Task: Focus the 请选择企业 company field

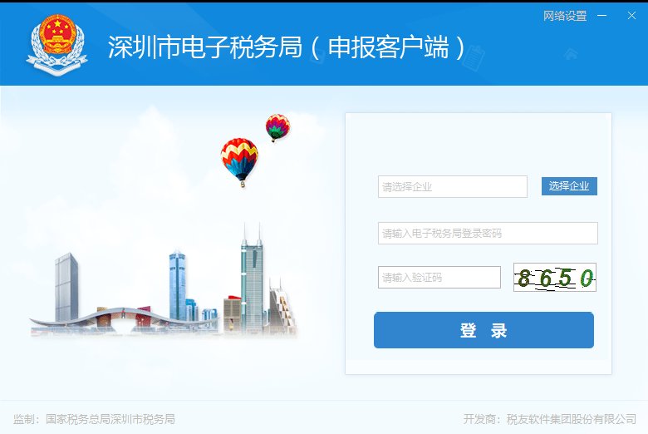Action: point(453,186)
